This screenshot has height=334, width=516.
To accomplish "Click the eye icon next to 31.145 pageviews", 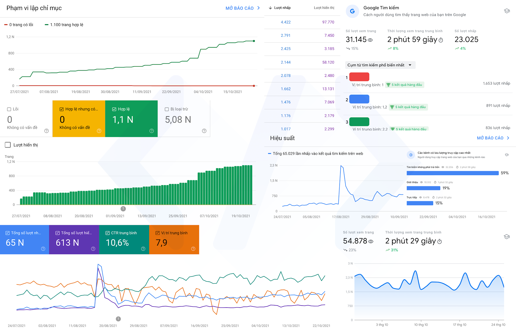I will (x=370, y=40).
